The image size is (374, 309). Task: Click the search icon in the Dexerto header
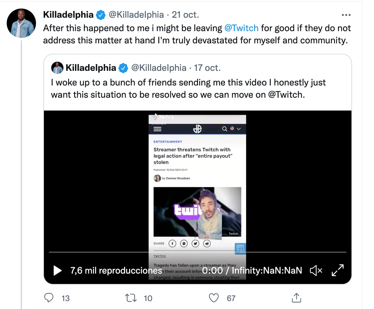[x=224, y=129]
